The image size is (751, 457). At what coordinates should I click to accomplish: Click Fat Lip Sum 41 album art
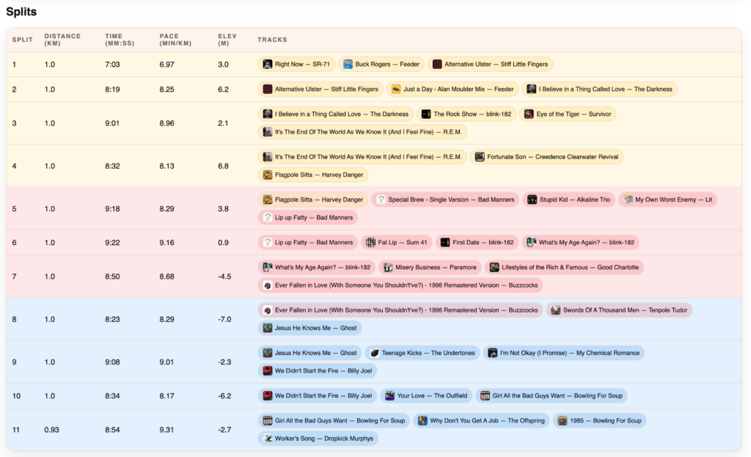[370, 242]
